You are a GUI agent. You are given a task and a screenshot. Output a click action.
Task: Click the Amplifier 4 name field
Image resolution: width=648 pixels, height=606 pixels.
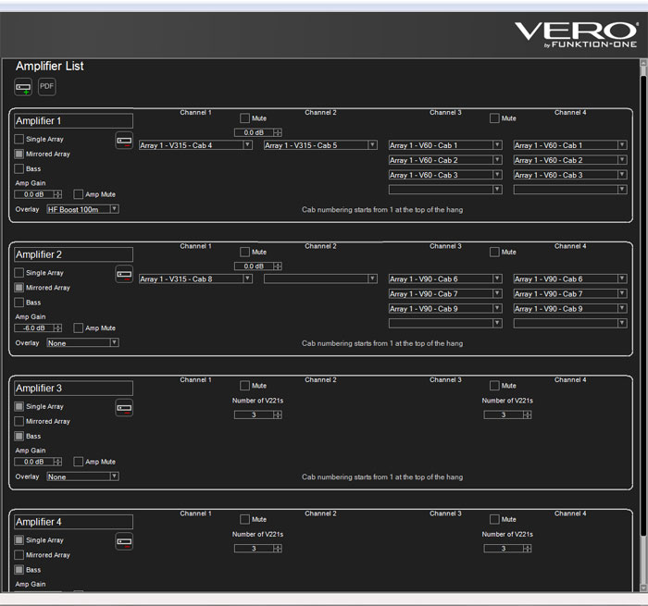tap(73, 522)
